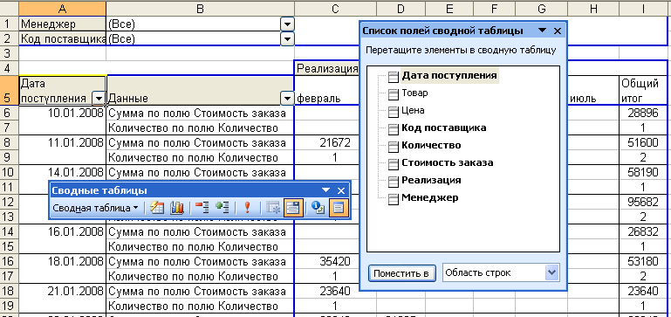Select row 16 header

click(x=10, y=261)
